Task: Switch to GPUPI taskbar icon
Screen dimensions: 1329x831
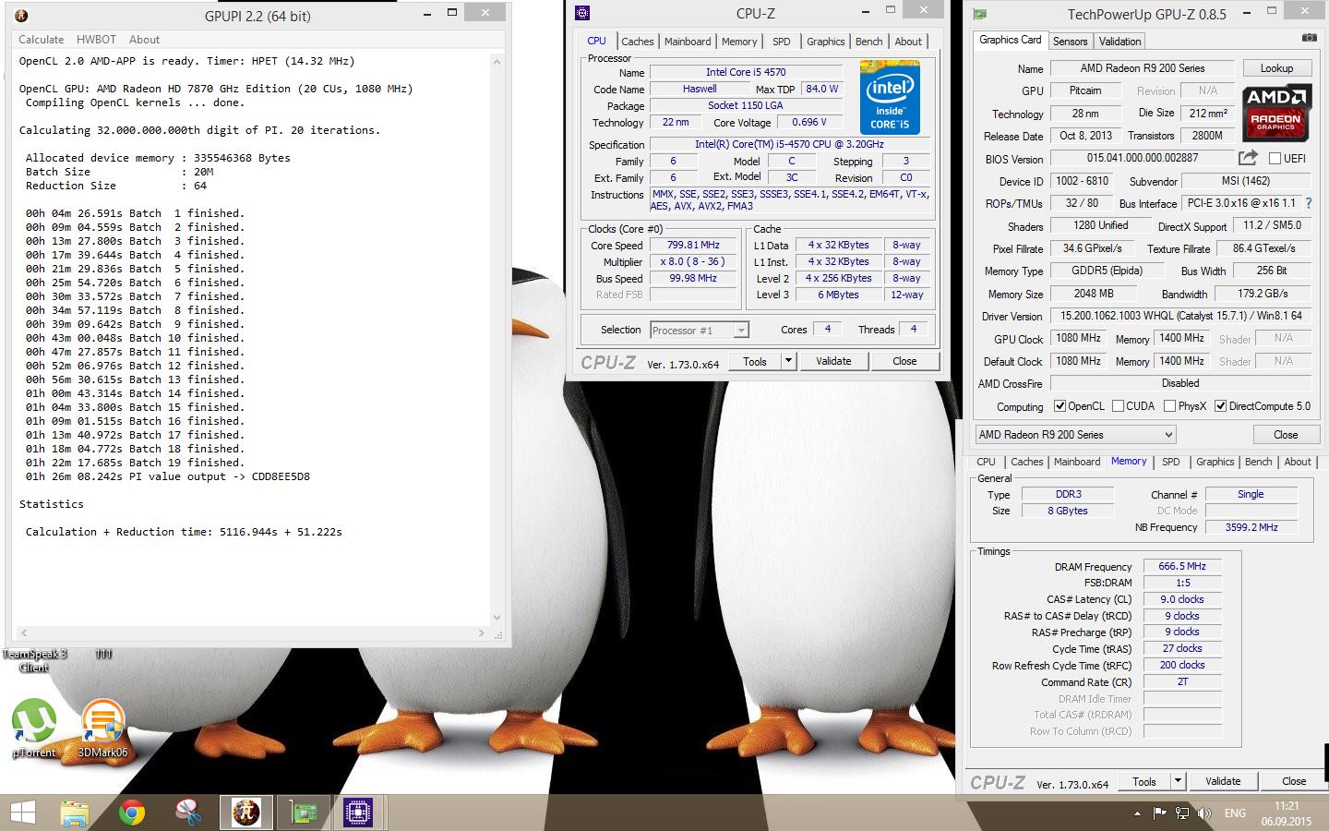Action: 245,813
